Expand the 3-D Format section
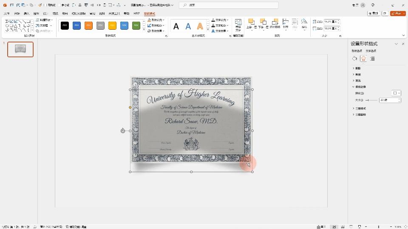Viewport: 408px width, 229px height. pos(360,109)
